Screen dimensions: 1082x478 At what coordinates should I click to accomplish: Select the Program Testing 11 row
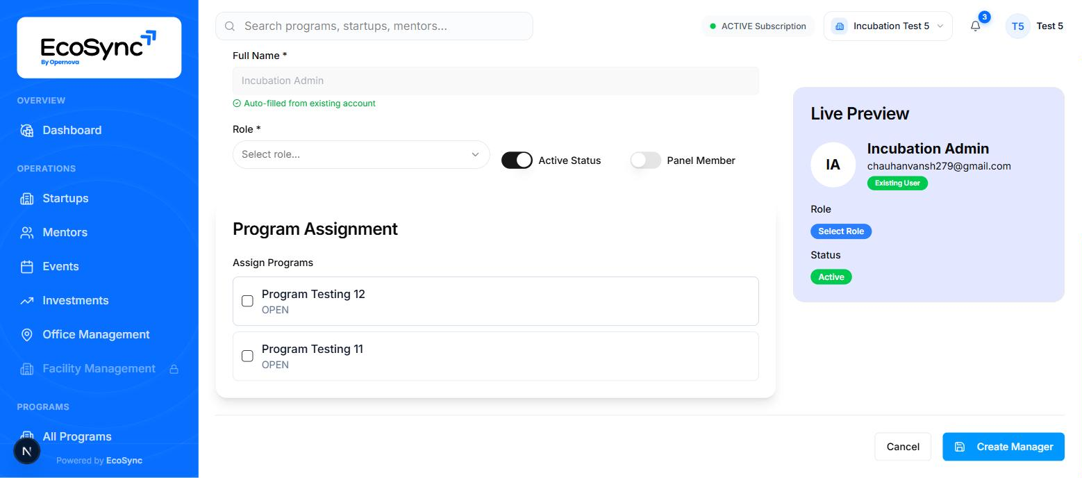click(496, 356)
